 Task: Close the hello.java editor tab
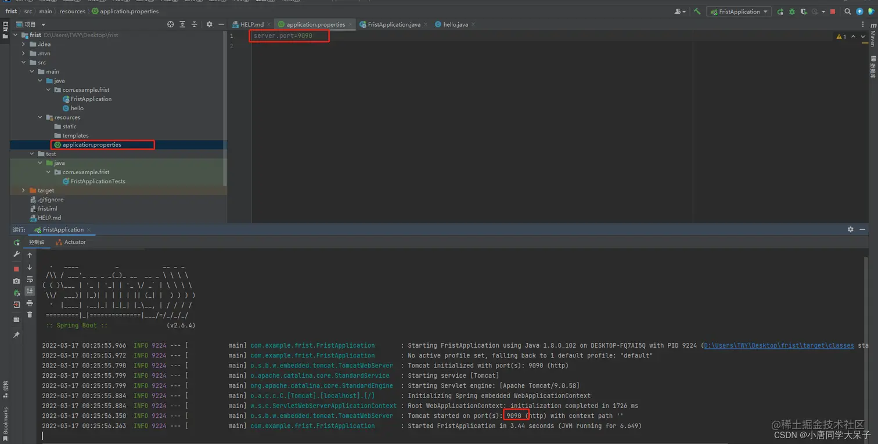tap(473, 24)
